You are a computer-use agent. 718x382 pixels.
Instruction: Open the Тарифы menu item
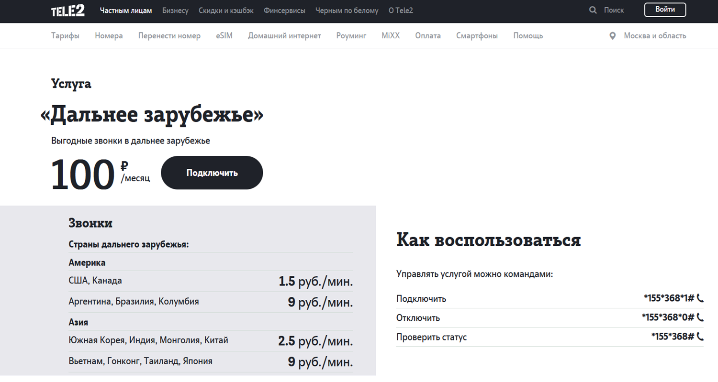66,36
